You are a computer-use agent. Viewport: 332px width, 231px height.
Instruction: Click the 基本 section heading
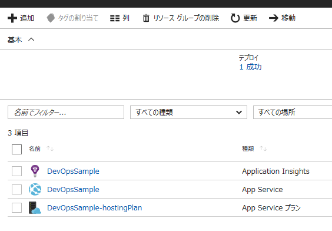point(15,40)
